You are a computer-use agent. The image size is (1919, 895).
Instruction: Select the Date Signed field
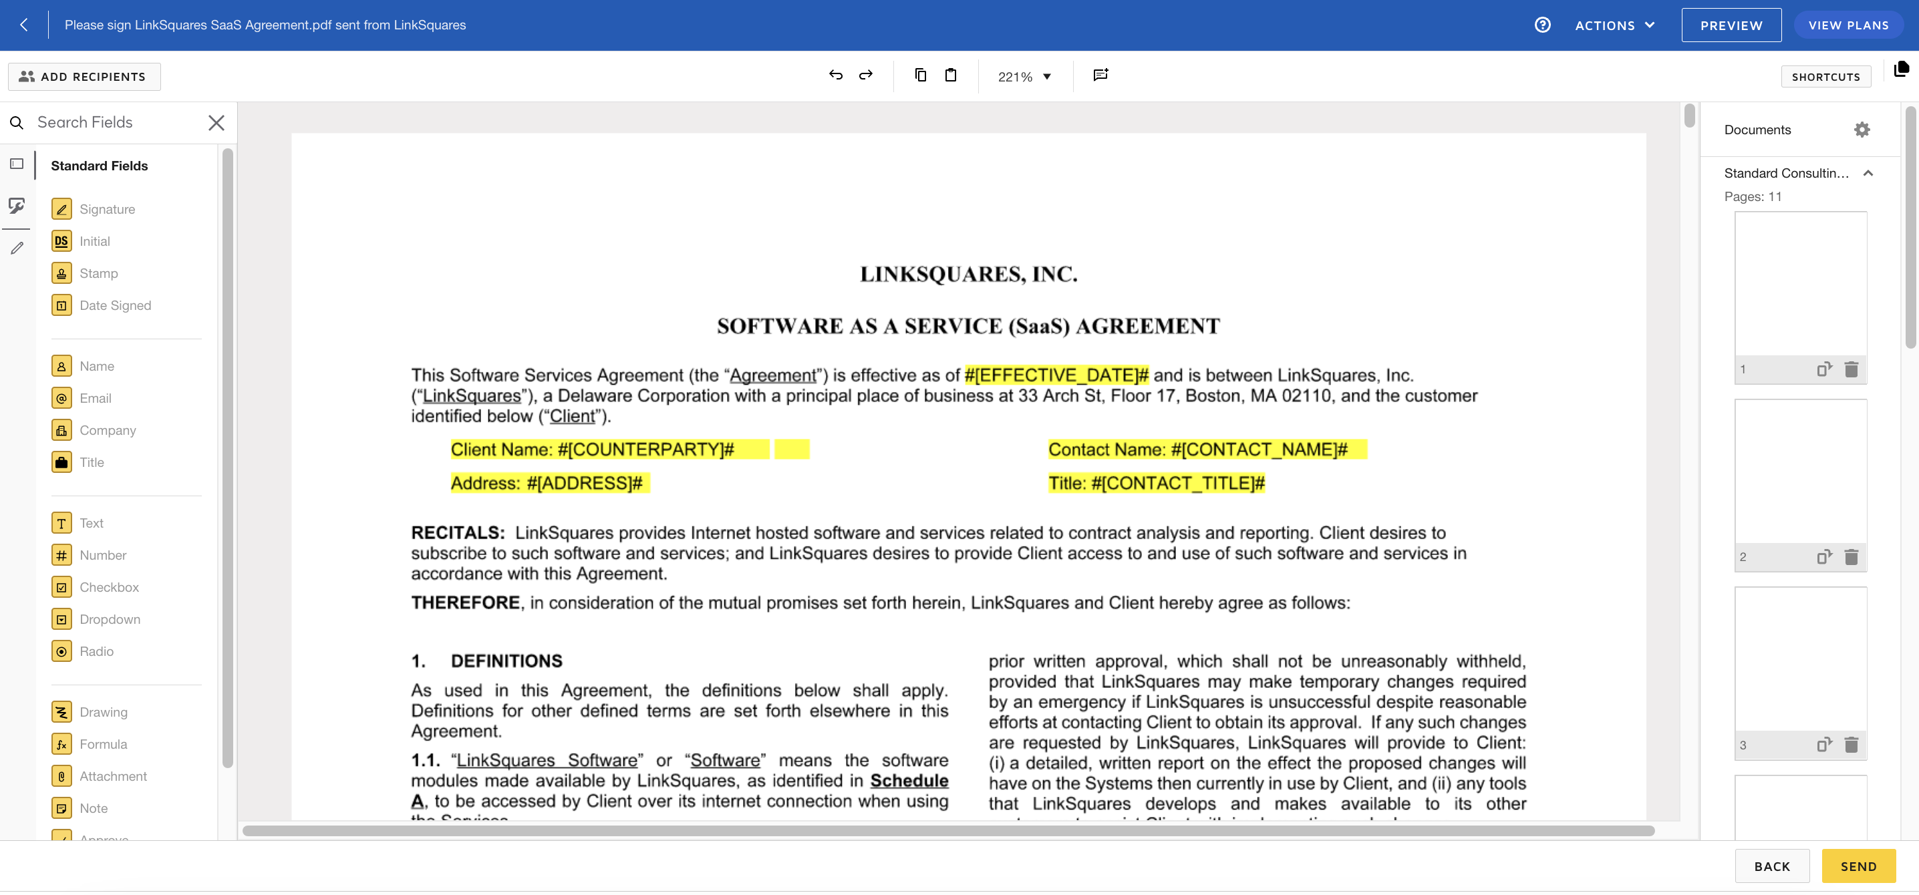(102, 305)
